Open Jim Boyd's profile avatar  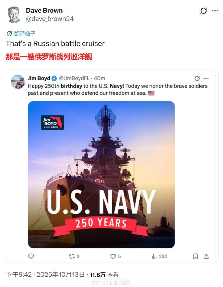tap(17, 82)
